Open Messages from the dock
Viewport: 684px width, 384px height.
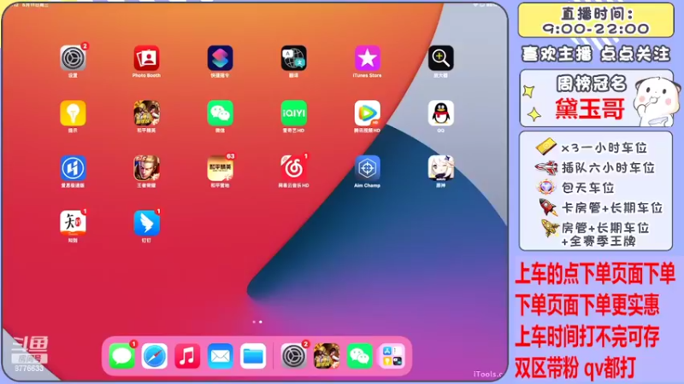pos(121,356)
